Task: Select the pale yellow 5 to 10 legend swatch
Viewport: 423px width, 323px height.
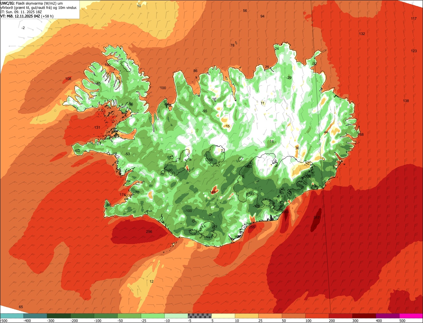Action: click(223, 316)
